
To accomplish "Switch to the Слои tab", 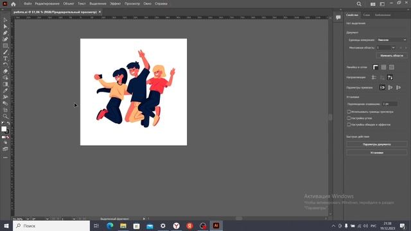I will (x=367, y=15).
